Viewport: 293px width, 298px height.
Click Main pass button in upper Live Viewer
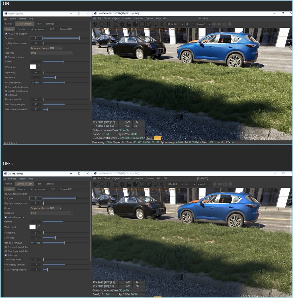tap(150, 138)
